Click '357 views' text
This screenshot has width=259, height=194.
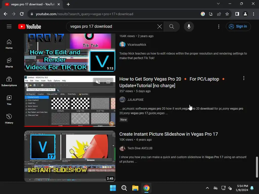(126, 91)
